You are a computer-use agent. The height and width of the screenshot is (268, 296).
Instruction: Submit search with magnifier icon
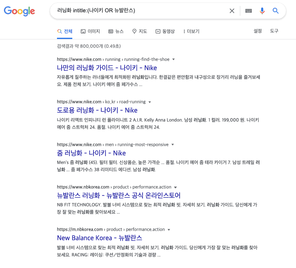(x=276, y=11)
